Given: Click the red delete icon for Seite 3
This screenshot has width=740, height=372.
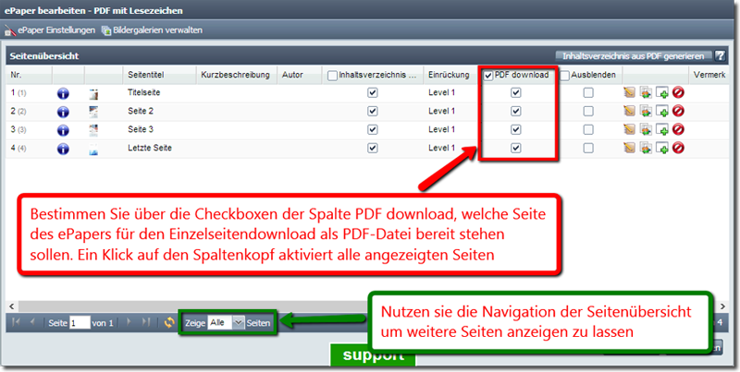Looking at the screenshot, I should pos(678,129).
